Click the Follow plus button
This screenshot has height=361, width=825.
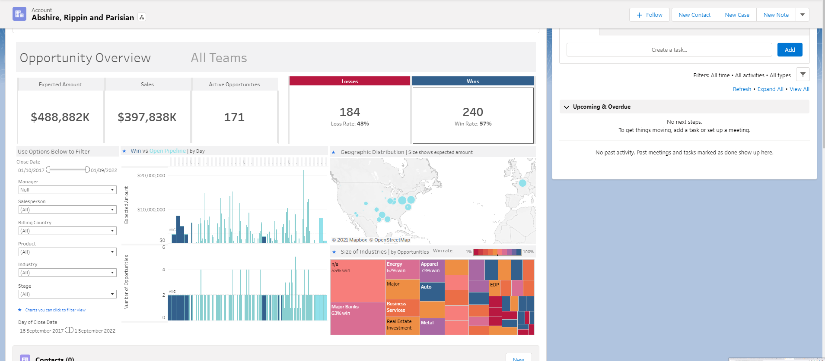pyautogui.click(x=649, y=15)
